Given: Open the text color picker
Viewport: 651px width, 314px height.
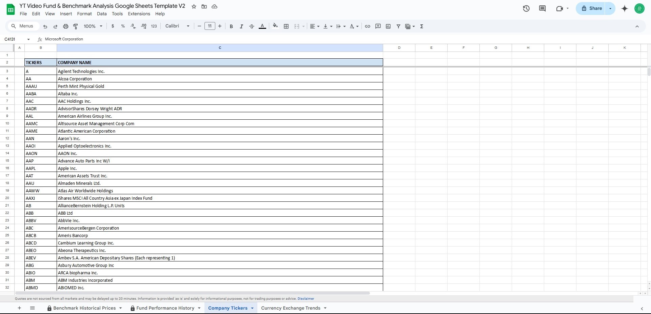Looking at the screenshot, I should (x=262, y=26).
